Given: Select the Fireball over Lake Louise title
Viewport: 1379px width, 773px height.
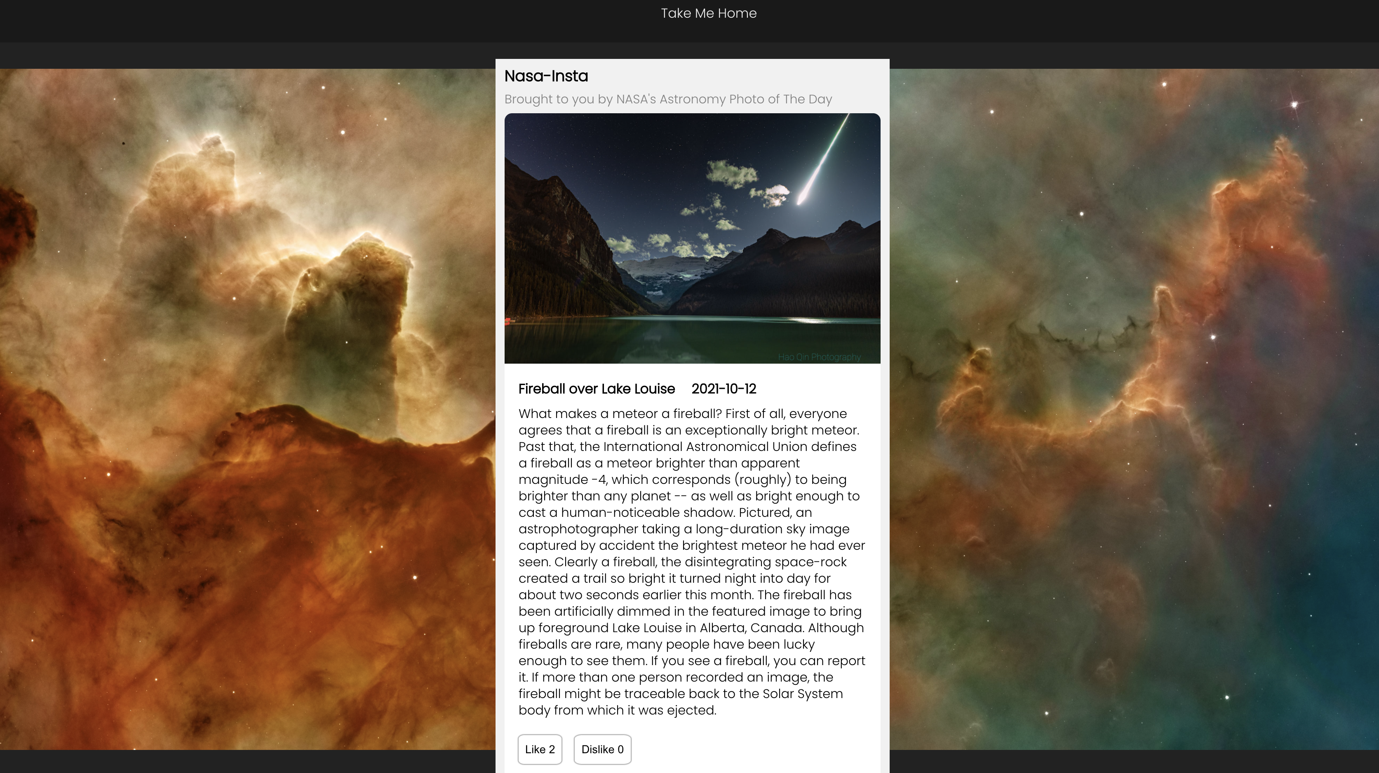Looking at the screenshot, I should [597, 389].
